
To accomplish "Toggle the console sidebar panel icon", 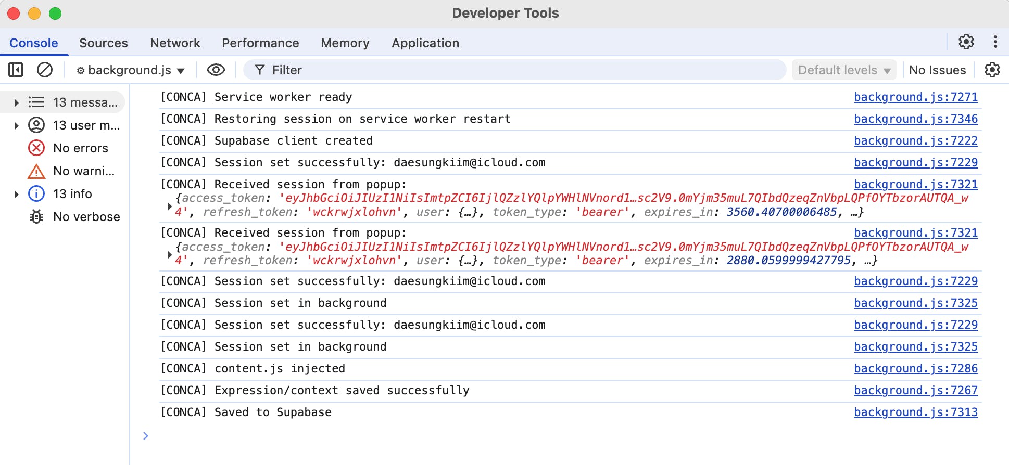I will click(x=16, y=70).
